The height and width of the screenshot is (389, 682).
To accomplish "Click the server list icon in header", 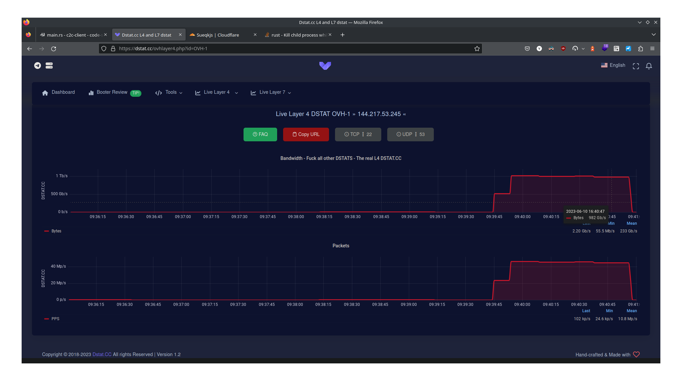I will 49,65.
